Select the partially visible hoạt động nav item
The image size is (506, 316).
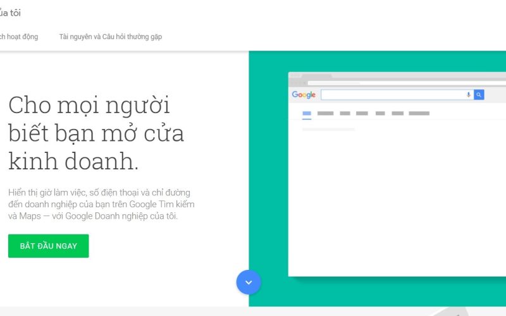[x=19, y=37]
